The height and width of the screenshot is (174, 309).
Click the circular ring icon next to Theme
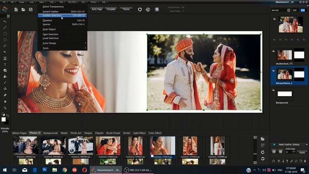pyautogui.click(x=140, y=10)
